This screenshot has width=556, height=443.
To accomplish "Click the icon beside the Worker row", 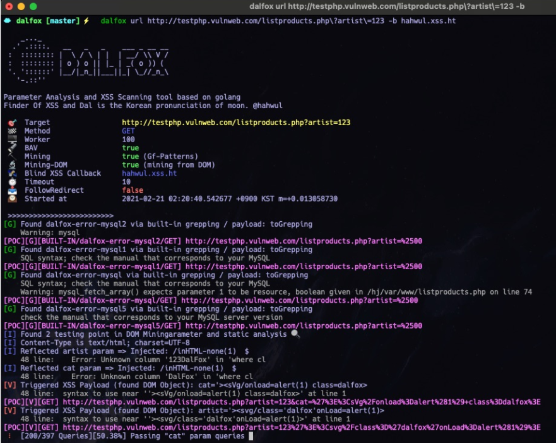I will (x=12, y=139).
